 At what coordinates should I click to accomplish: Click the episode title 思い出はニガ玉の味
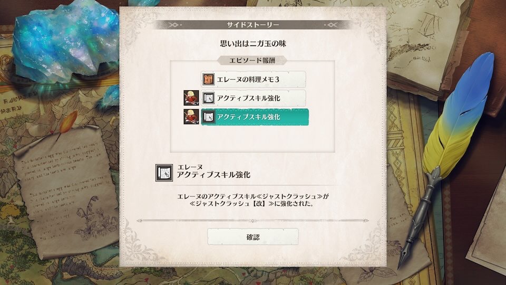[253, 44]
